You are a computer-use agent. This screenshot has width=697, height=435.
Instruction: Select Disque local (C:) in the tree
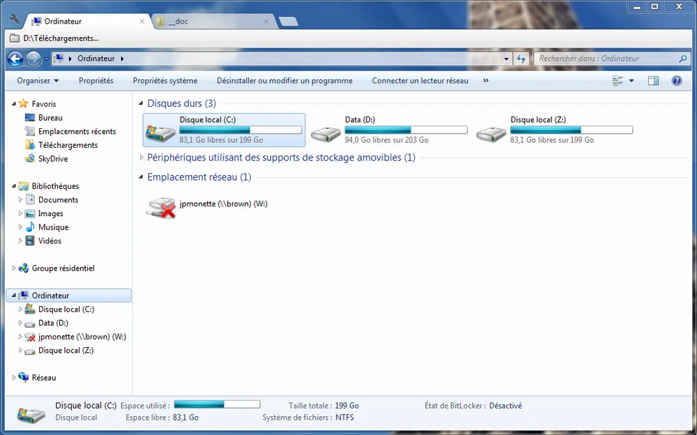point(66,309)
